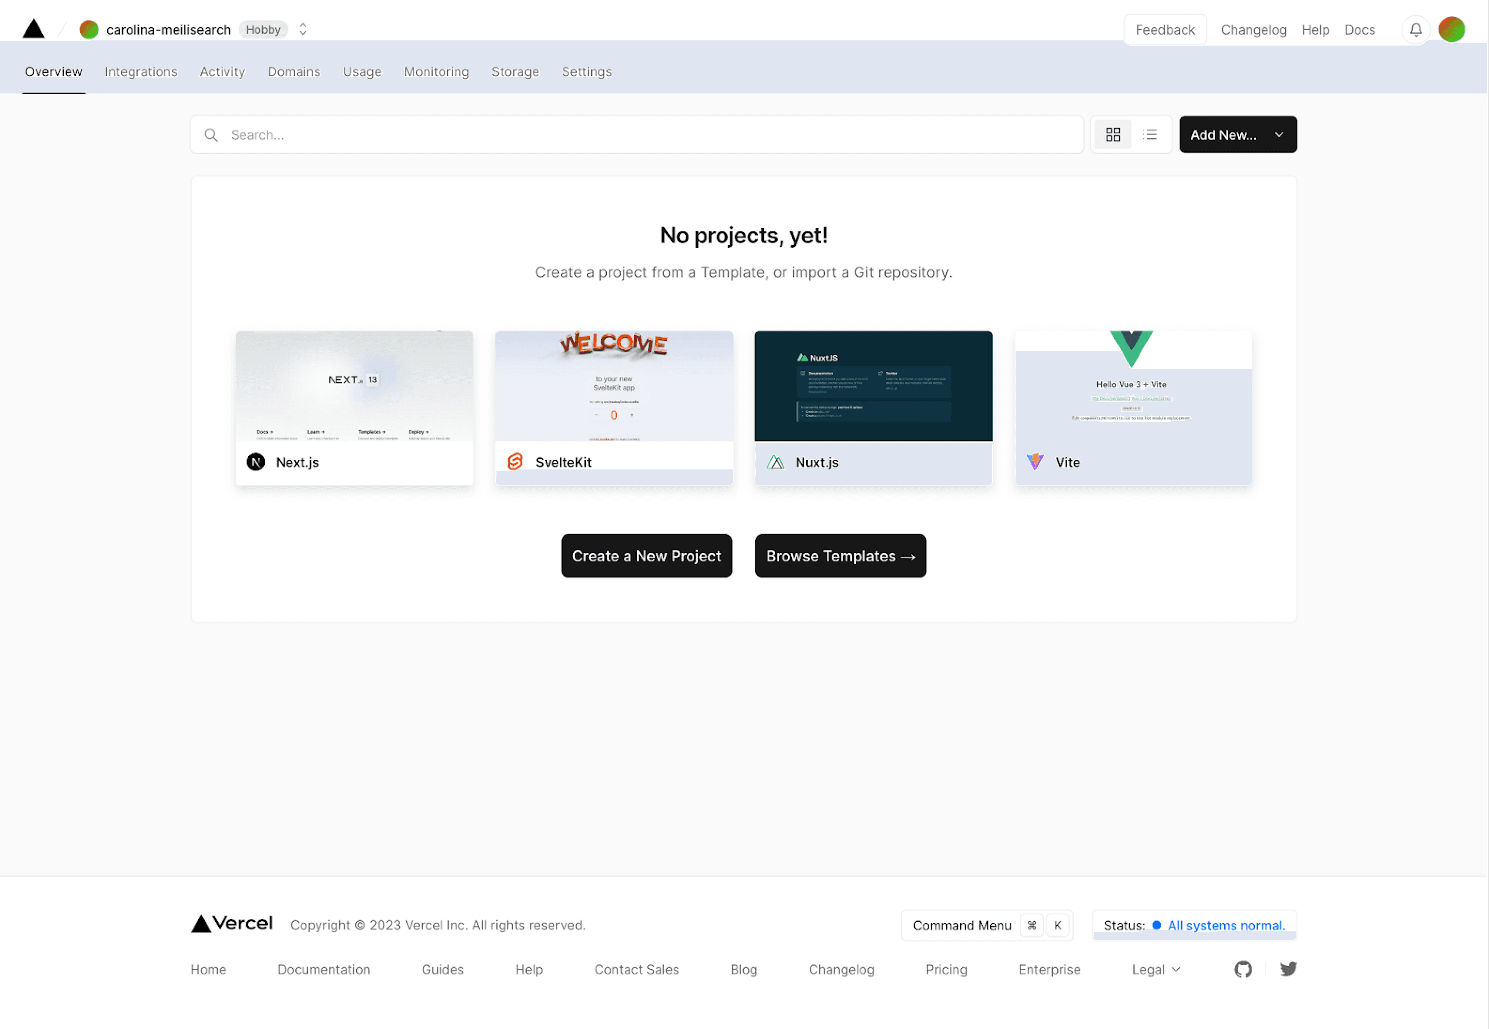Click the Vite logo icon
1489x1029 pixels.
pos(1035,461)
